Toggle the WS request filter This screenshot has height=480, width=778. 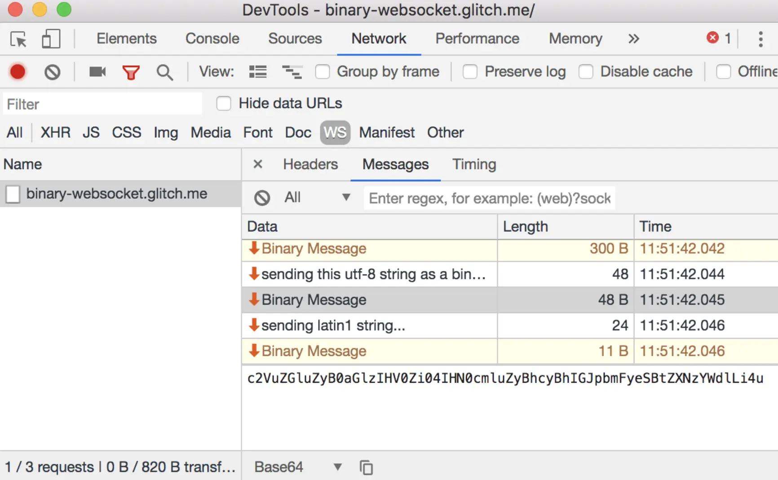tap(335, 133)
